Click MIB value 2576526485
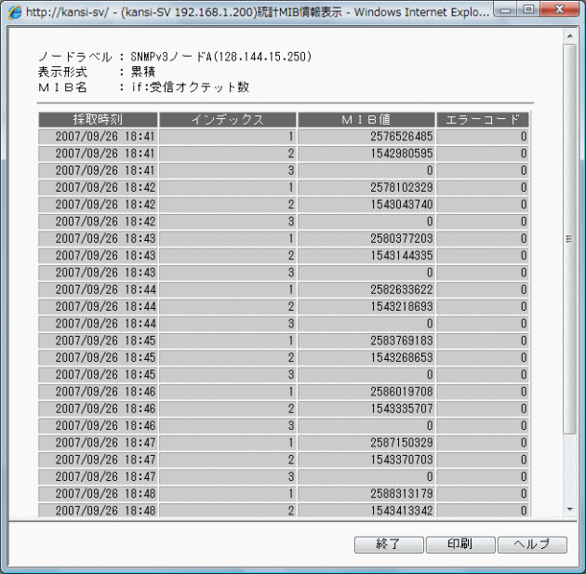Screen dimensions: 586x574 pyautogui.click(x=402, y=137)
